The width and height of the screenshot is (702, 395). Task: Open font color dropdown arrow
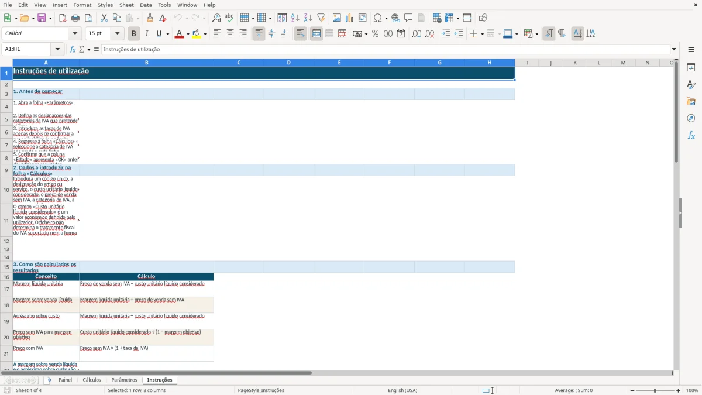(x=187, y=34)
